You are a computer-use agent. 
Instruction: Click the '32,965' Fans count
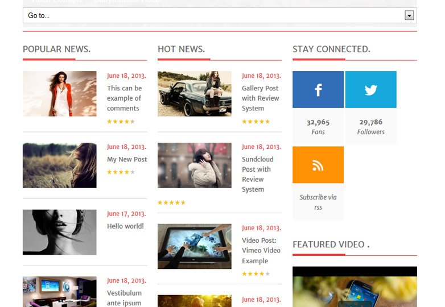point(318,122)
